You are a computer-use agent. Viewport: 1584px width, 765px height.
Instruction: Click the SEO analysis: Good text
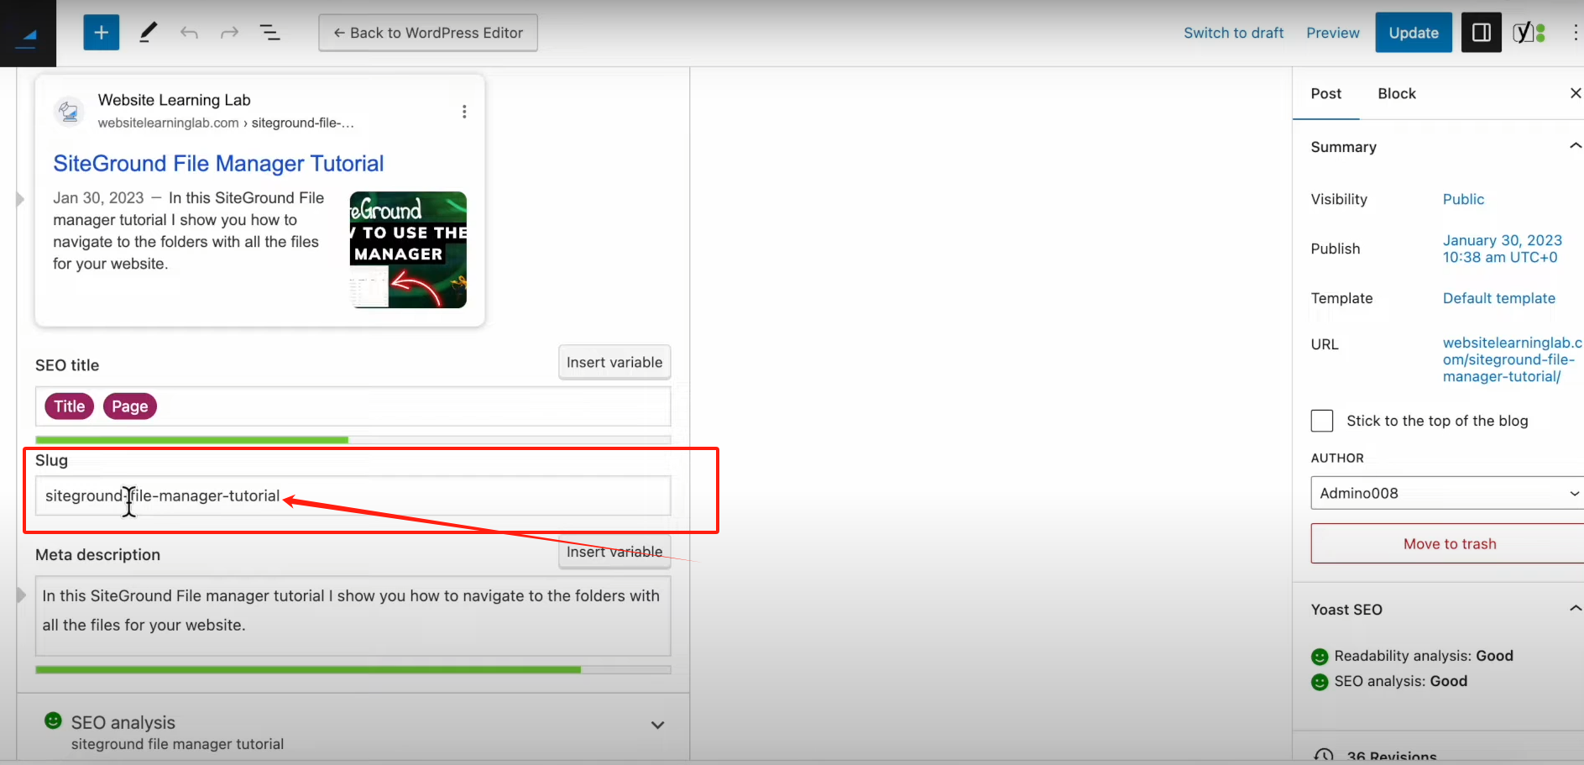click(1401, 681)
